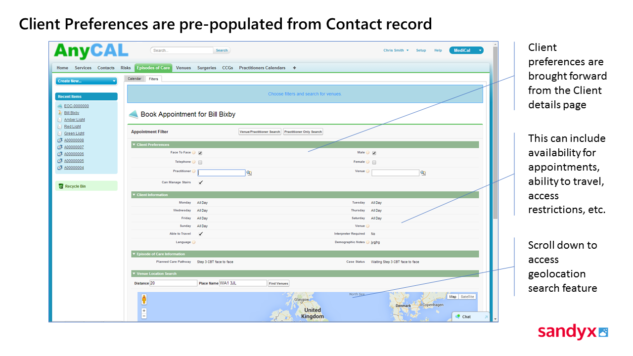Click the Telephone help bubble icon
This screenshot has height=356, width=633.
pos(194,162)
